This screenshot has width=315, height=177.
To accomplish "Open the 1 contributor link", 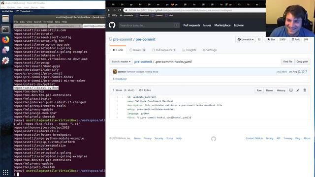I will point(120,79).
